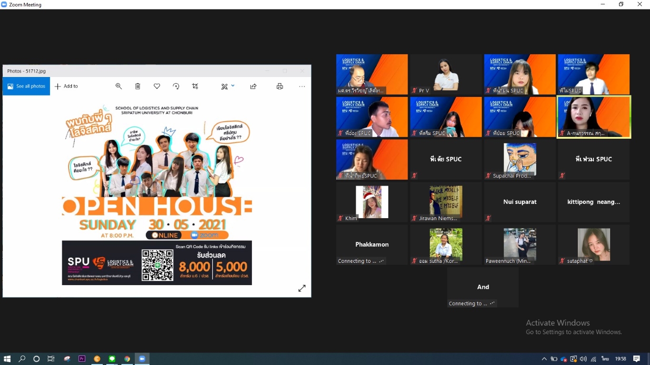Open Task View on taskbar
Image resolution: width=650 pixels, height=365 pixels.
click(51, 359)
